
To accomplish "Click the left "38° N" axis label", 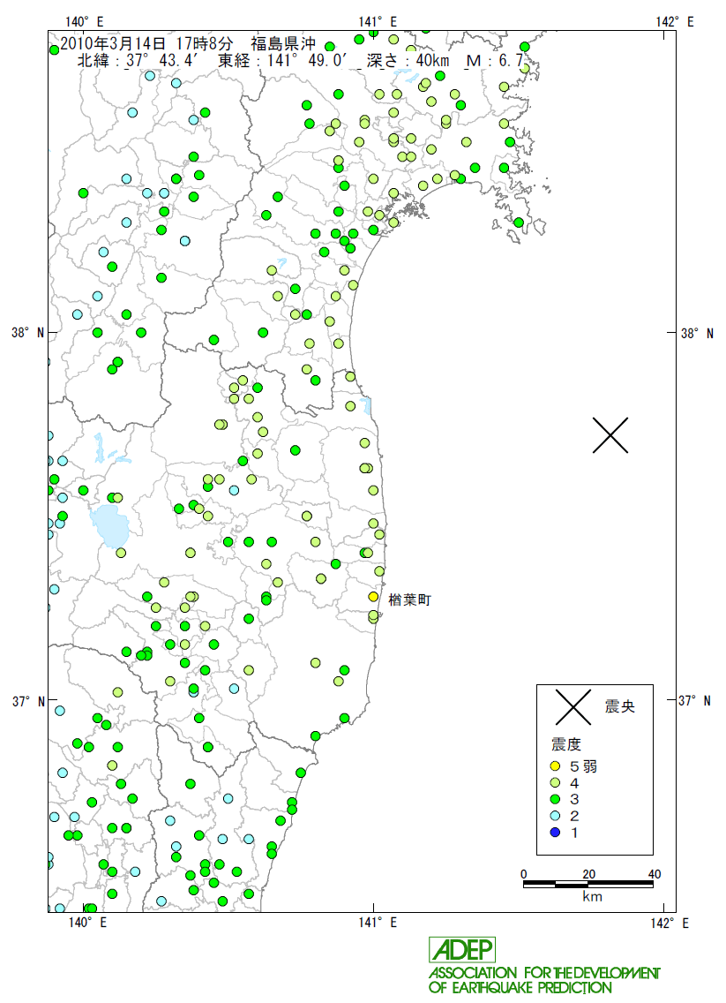I will (28, 333).
